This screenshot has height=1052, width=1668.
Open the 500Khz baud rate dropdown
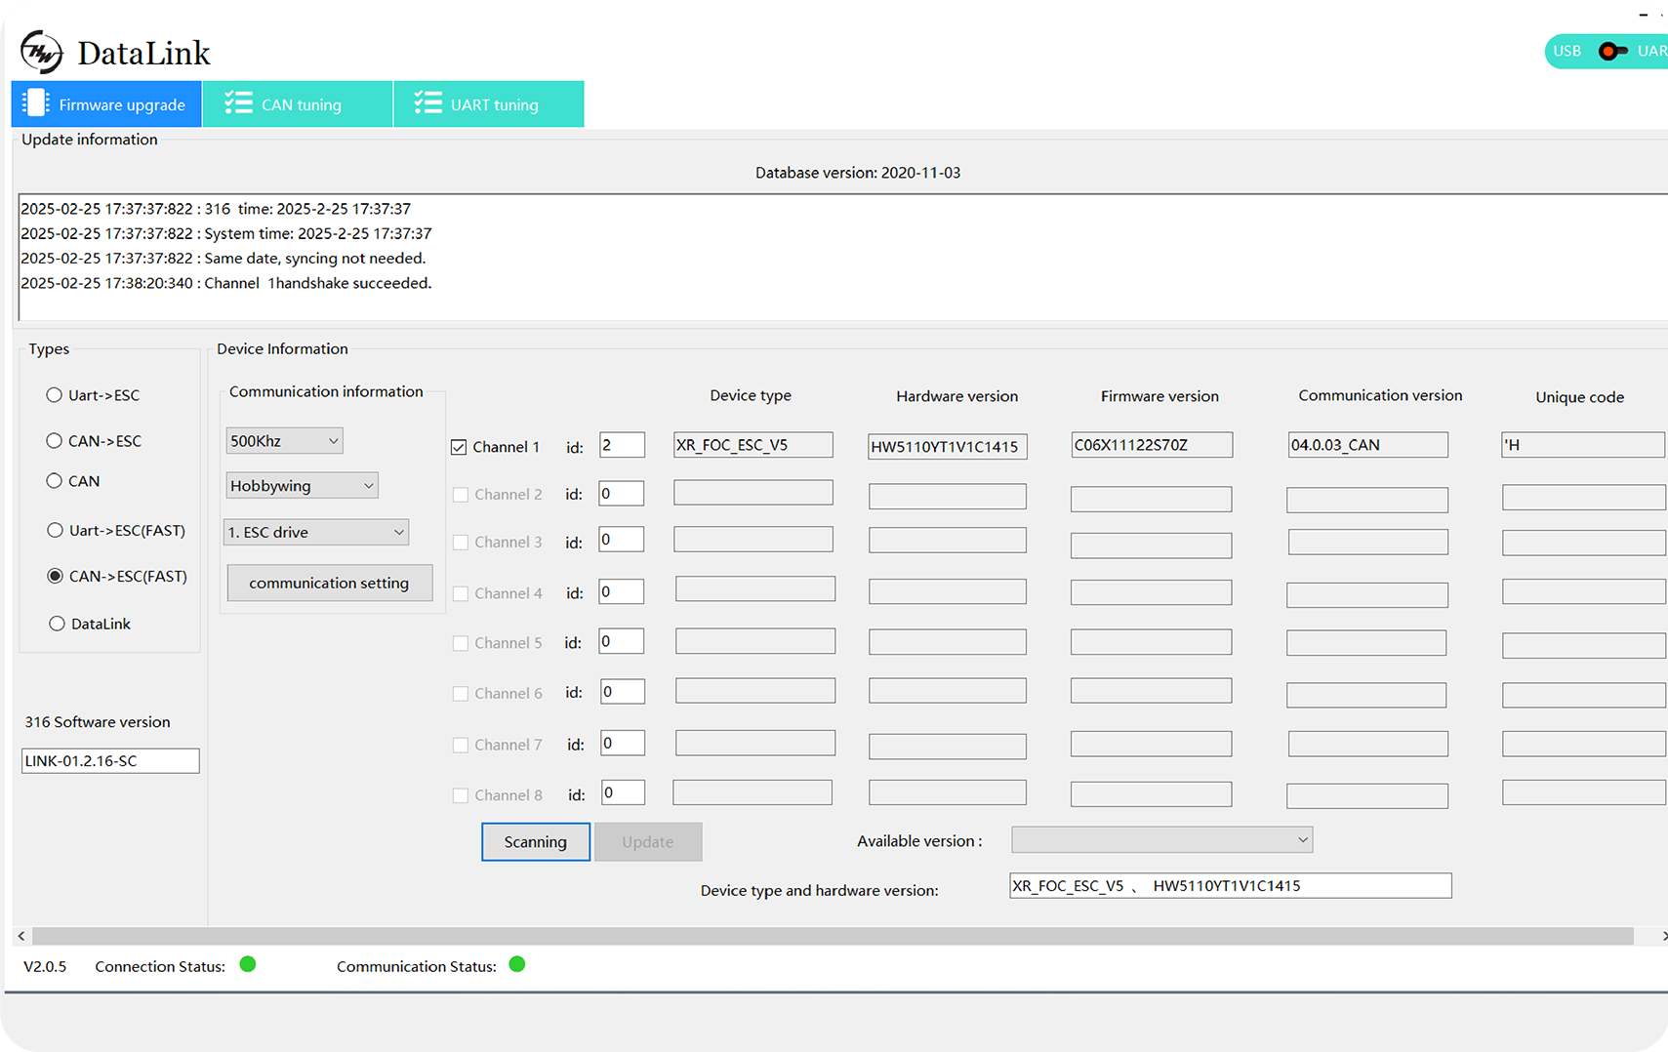[x=284, y=441]
